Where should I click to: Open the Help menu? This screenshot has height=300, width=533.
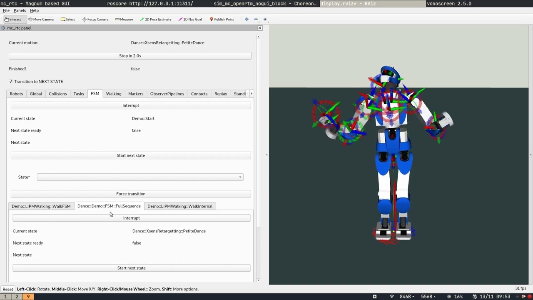click(34, 10)
